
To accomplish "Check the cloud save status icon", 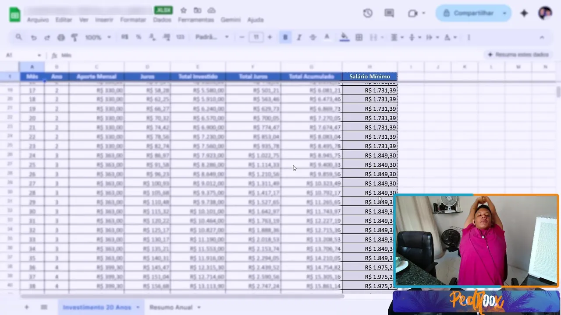I will [x=212, y=10].
